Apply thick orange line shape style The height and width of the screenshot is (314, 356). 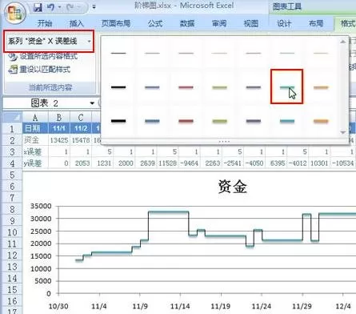(x=321, y=121)
